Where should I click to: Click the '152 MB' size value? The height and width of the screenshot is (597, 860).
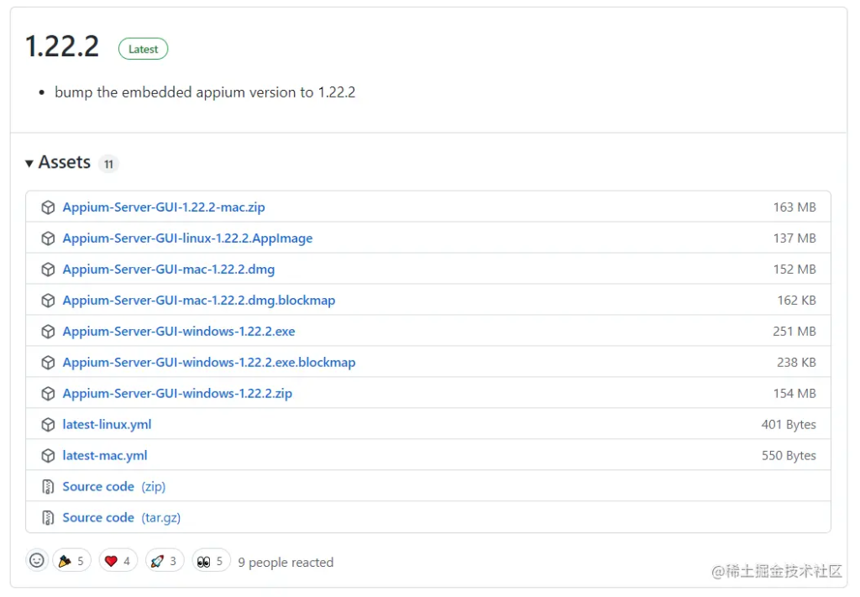[794, 270]
